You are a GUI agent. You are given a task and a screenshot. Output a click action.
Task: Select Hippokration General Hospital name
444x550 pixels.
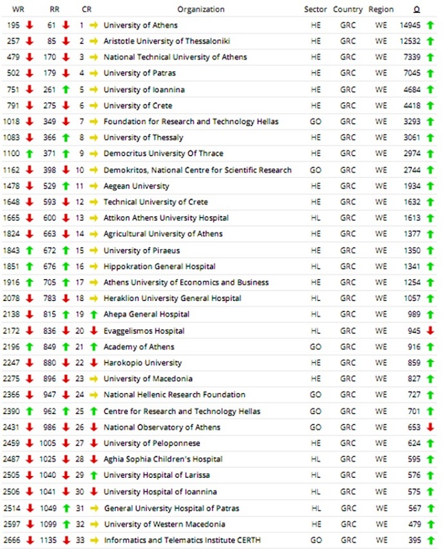(160, 267)
